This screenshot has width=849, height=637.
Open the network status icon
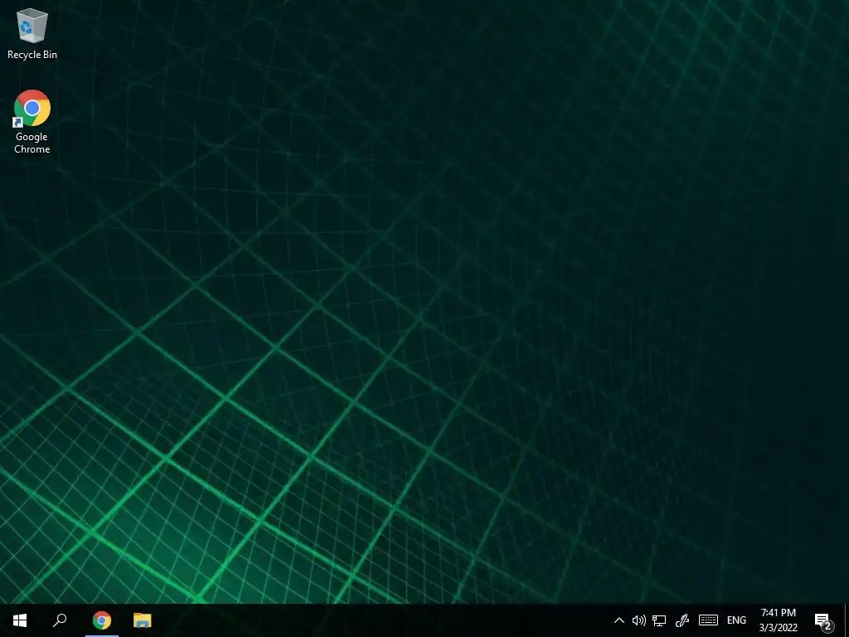(x=659, y=620)
